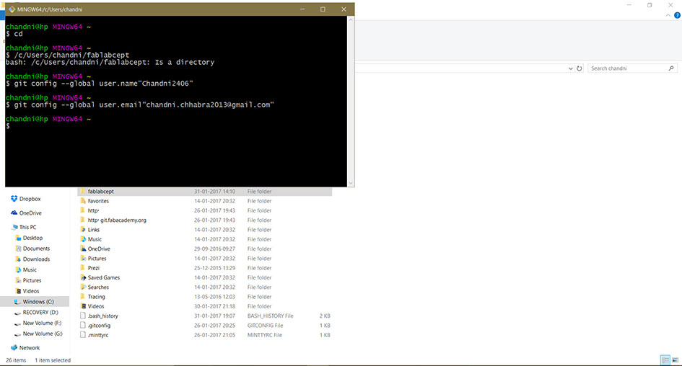Click the Favorites folder icon
This screenshot has height=366, width=682.
(83, 201)
